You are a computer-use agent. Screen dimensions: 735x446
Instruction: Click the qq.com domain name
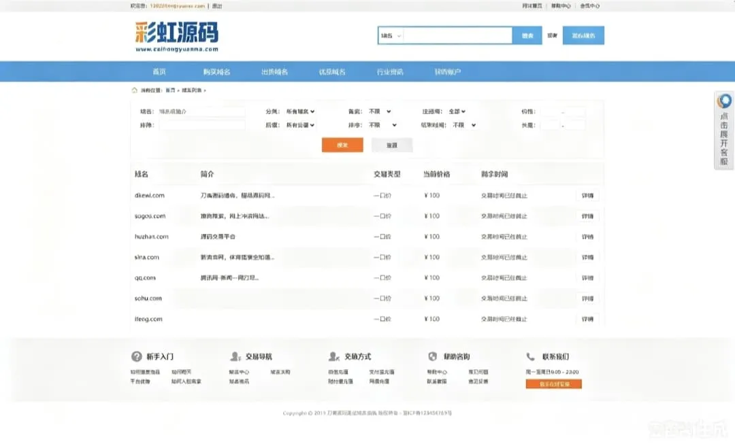145,278
